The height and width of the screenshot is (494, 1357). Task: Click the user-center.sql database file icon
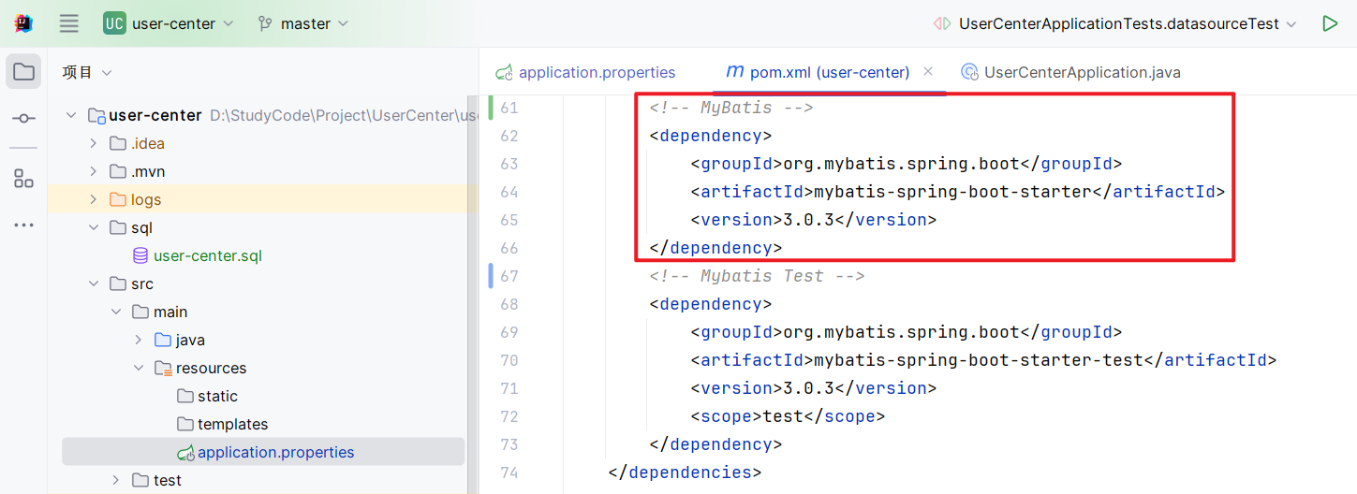click(x=140, y=255)
